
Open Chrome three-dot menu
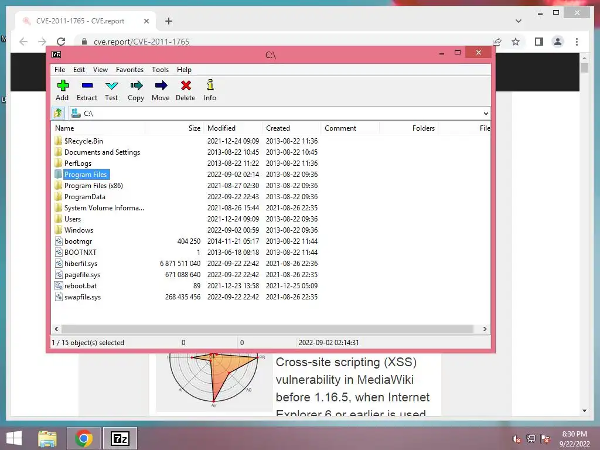coord(577,42)
